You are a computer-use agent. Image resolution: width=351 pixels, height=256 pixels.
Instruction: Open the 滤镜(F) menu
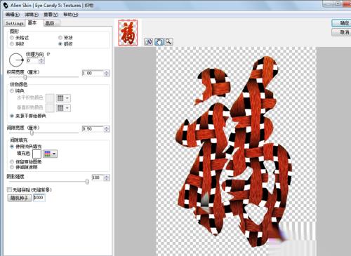coord(32,15)
